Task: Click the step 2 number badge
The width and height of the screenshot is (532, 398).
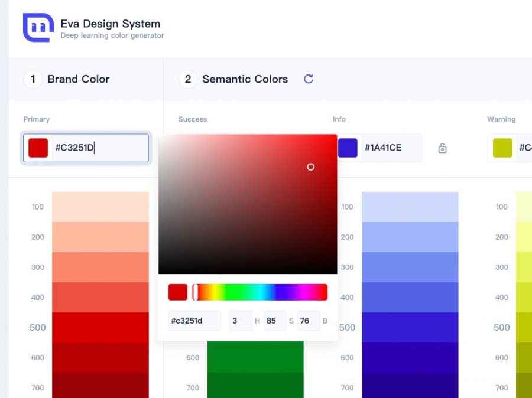Action: coord(188,79)
